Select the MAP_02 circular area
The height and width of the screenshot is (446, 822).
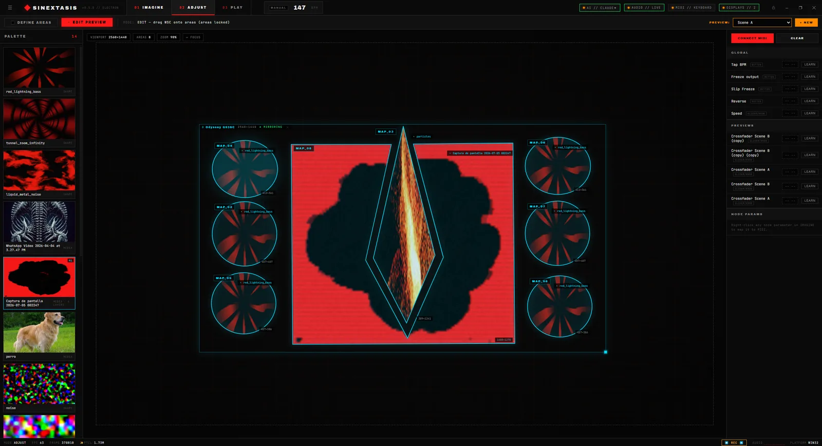pyautogui.click(x=245, y=234)
